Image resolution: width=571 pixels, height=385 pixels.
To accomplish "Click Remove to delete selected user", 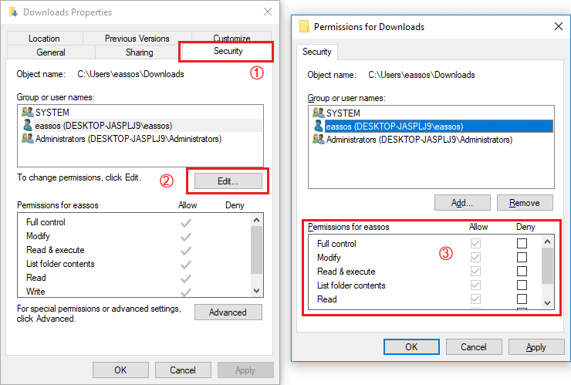I will coord(525,203).
